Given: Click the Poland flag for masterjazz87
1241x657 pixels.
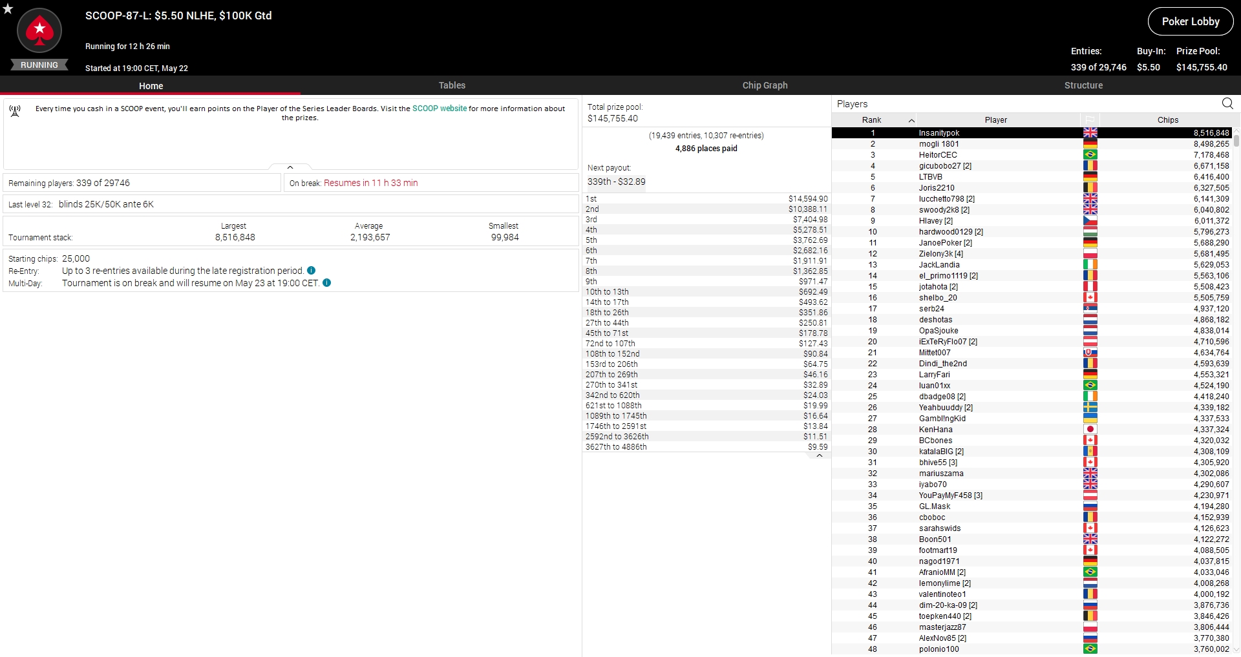Looking at the screenshot, I should (x=1090, y=627).
